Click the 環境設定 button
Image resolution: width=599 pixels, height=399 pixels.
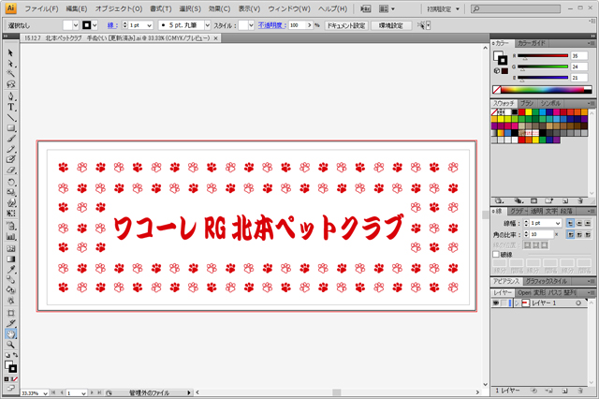393,25
